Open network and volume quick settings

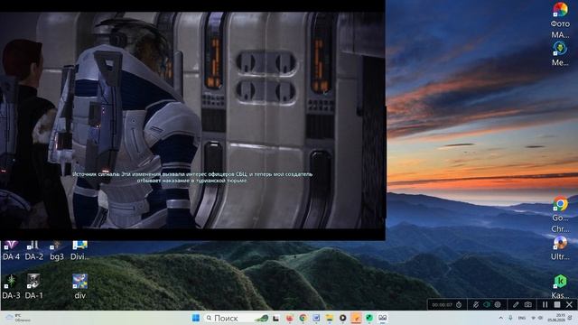(x=536, y=318)
